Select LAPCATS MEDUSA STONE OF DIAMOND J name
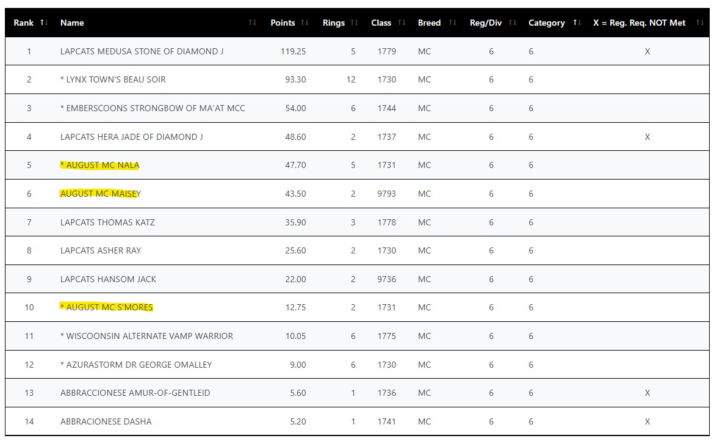 (x=142, y=51)
